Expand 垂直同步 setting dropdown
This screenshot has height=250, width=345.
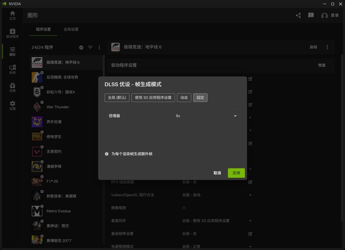[x=250, y=221]
